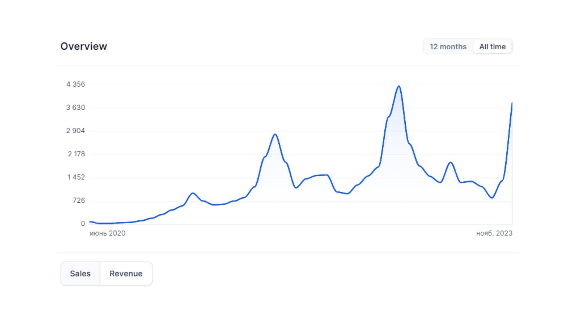The width and height of the screenshot is (575, 323).
Task: Click the chart line's rightmost end point
Action: pyautogui.click(x=512, y=103)
